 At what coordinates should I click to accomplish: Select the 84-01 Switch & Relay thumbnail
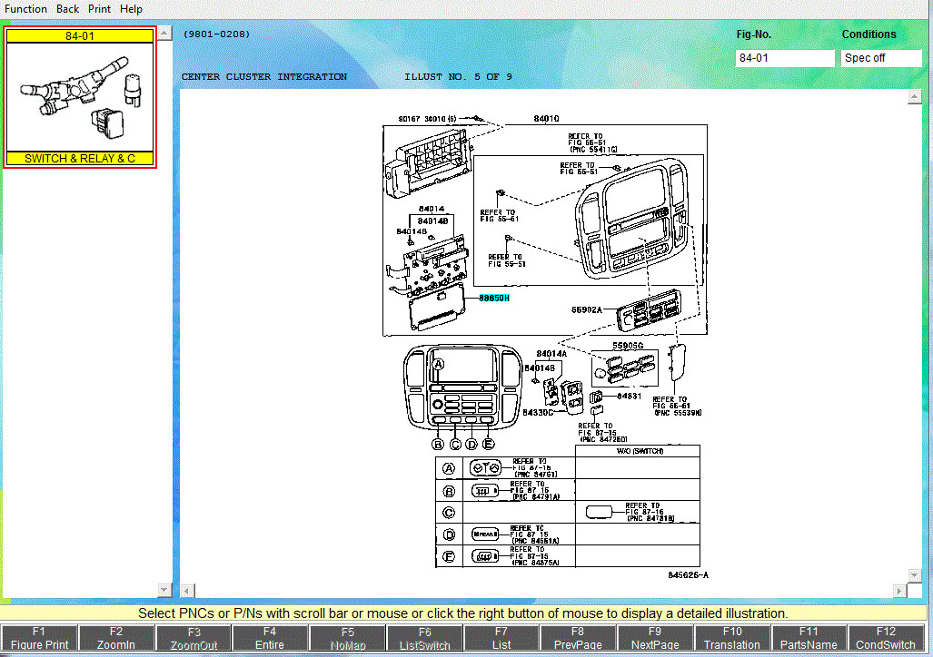[81, 97]
